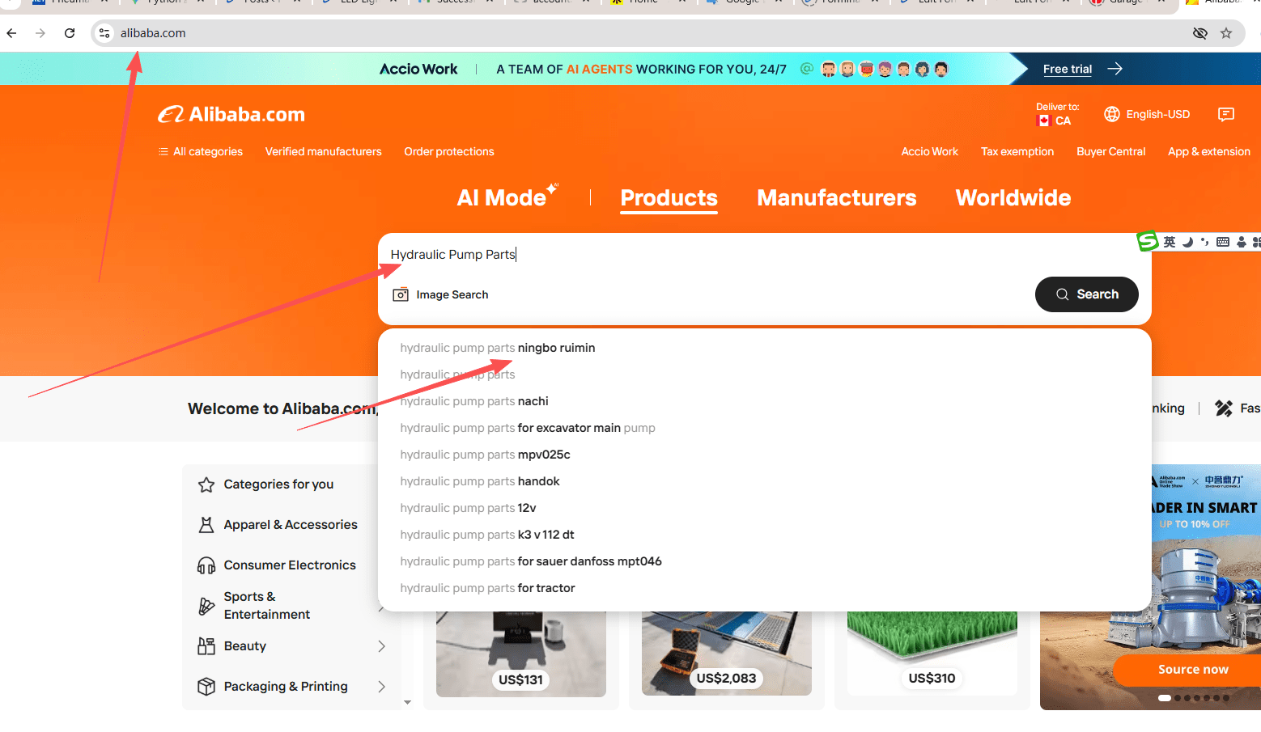Switch to the AI Mode tab
The image size is (1261, 732).
507,197
